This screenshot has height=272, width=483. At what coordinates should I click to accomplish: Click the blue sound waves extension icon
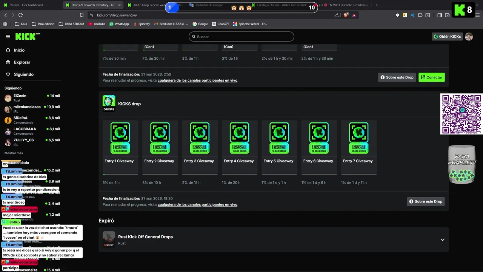click(412, 15)
